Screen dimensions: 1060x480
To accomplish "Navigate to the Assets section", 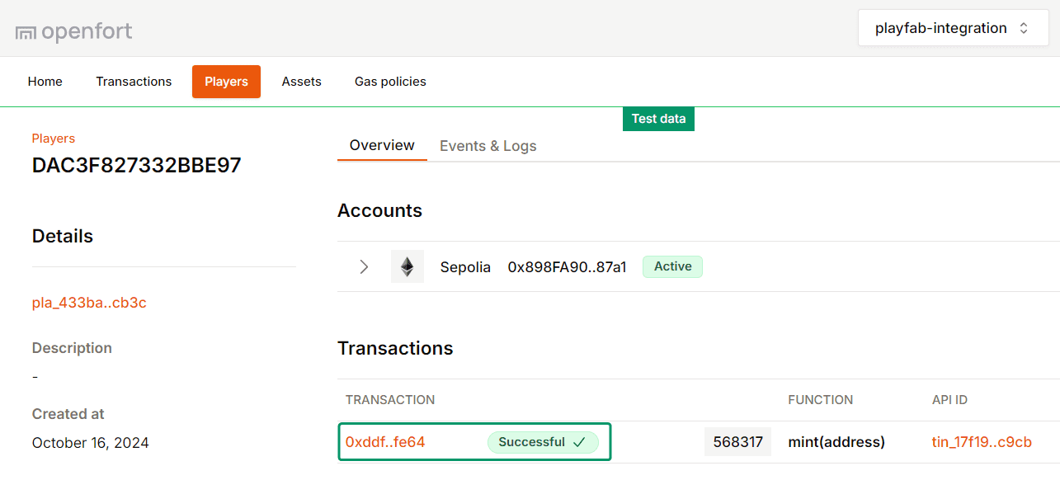I will point(301,81).
